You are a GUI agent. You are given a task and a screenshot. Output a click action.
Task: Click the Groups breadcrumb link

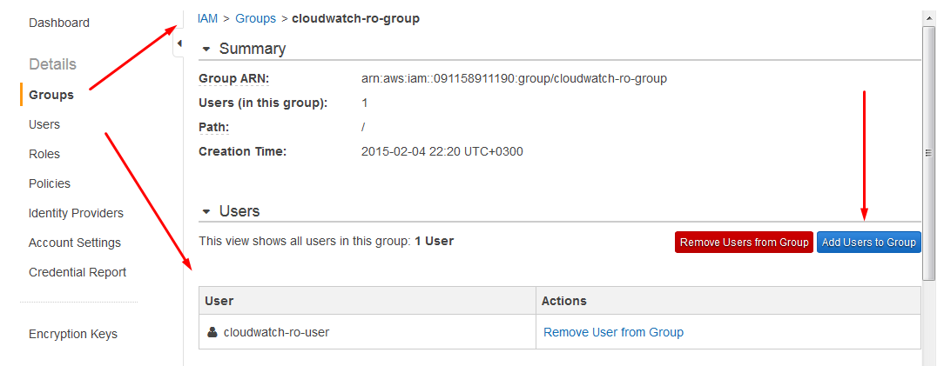pos(255,18)
